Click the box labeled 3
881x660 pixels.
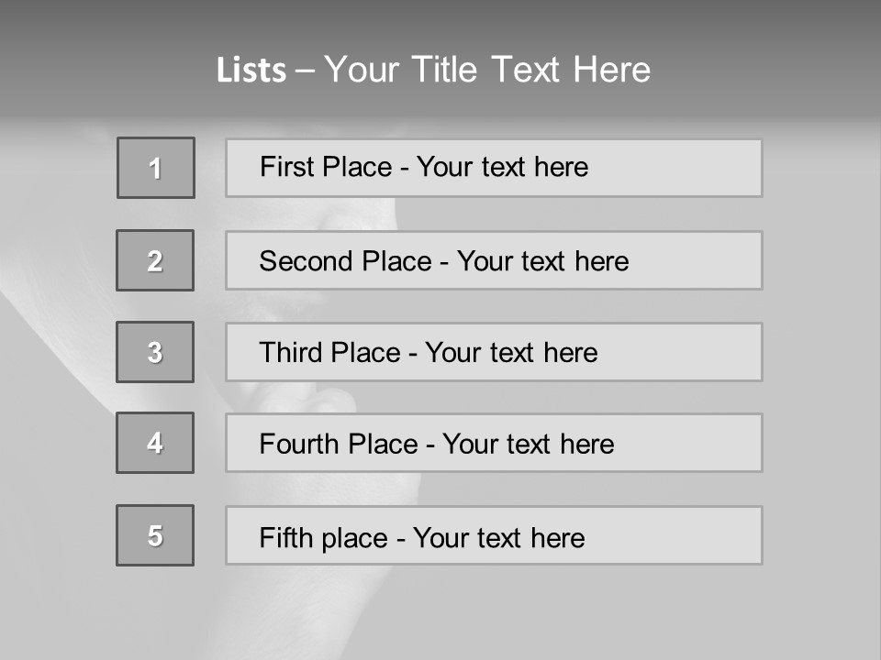click(x=155, y=352)
